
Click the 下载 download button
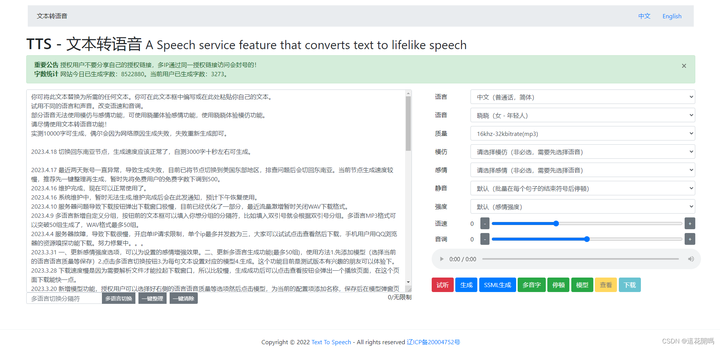630,285
